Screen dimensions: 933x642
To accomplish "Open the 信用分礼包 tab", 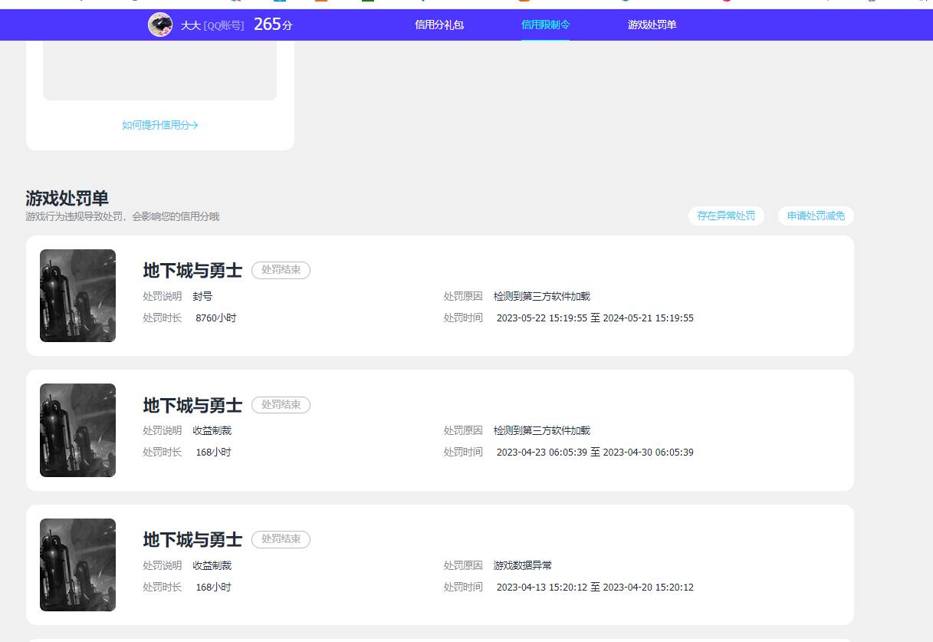I will tap(439, 25).
